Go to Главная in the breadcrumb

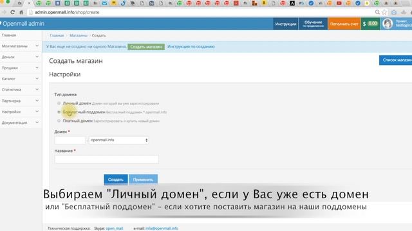[57, 35]
